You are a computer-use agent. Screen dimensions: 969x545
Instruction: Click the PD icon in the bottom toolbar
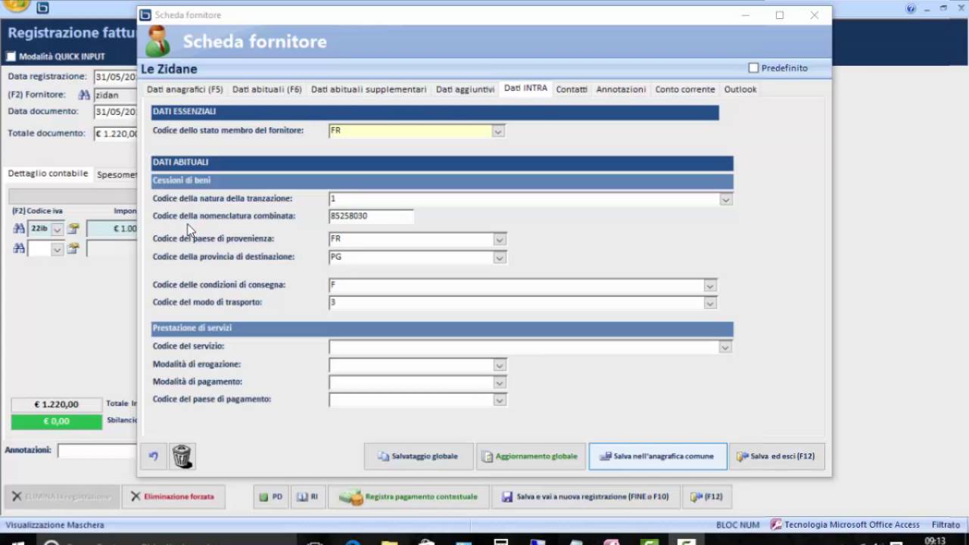[x=271, y=497]
